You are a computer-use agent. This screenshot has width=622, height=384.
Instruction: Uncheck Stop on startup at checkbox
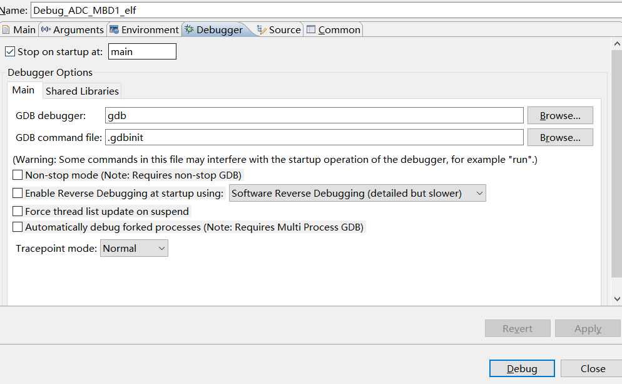10,52
